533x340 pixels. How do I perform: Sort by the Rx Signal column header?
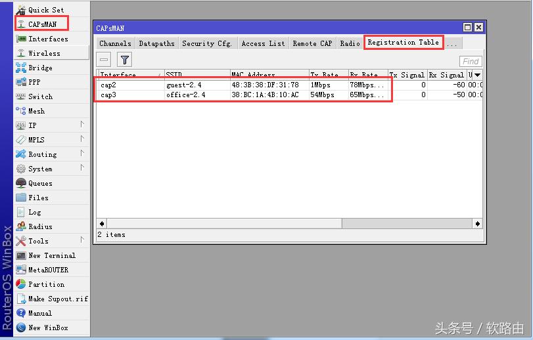(x=446, y=75)
